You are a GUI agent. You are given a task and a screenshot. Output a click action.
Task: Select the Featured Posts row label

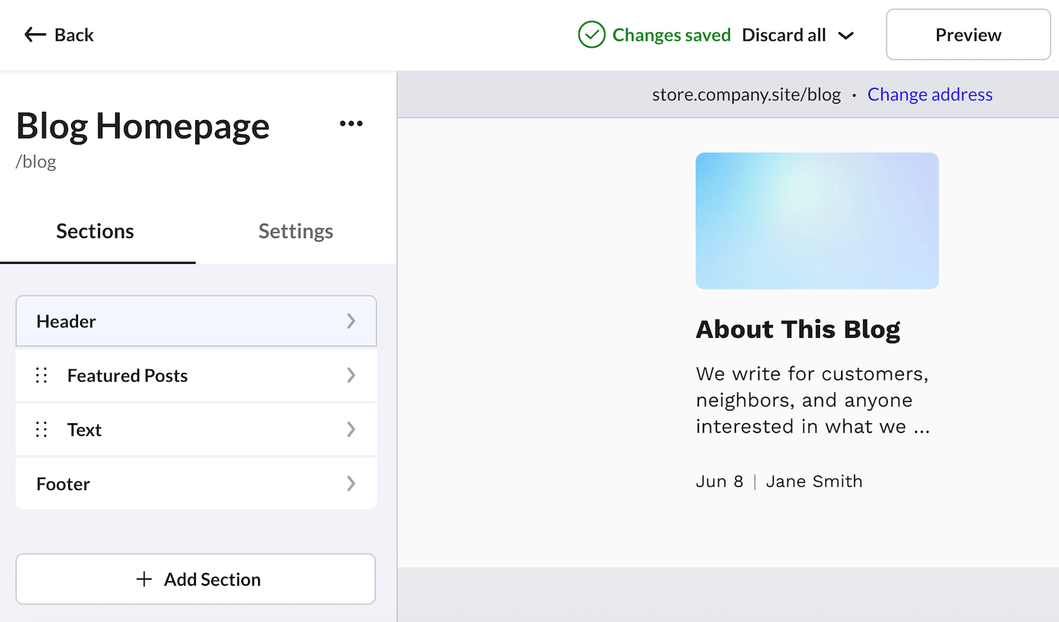[128, 376]
